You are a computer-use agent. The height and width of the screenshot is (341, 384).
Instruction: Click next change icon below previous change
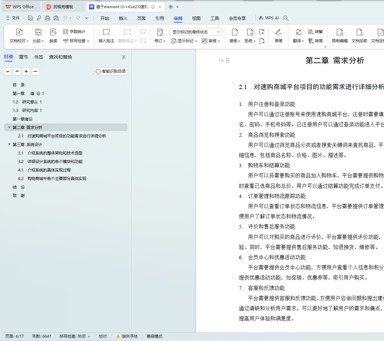point(262,41)
